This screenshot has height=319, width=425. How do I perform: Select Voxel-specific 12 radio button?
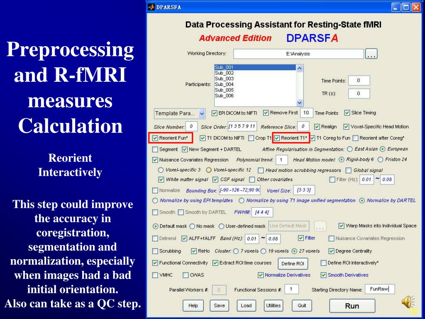209,170
